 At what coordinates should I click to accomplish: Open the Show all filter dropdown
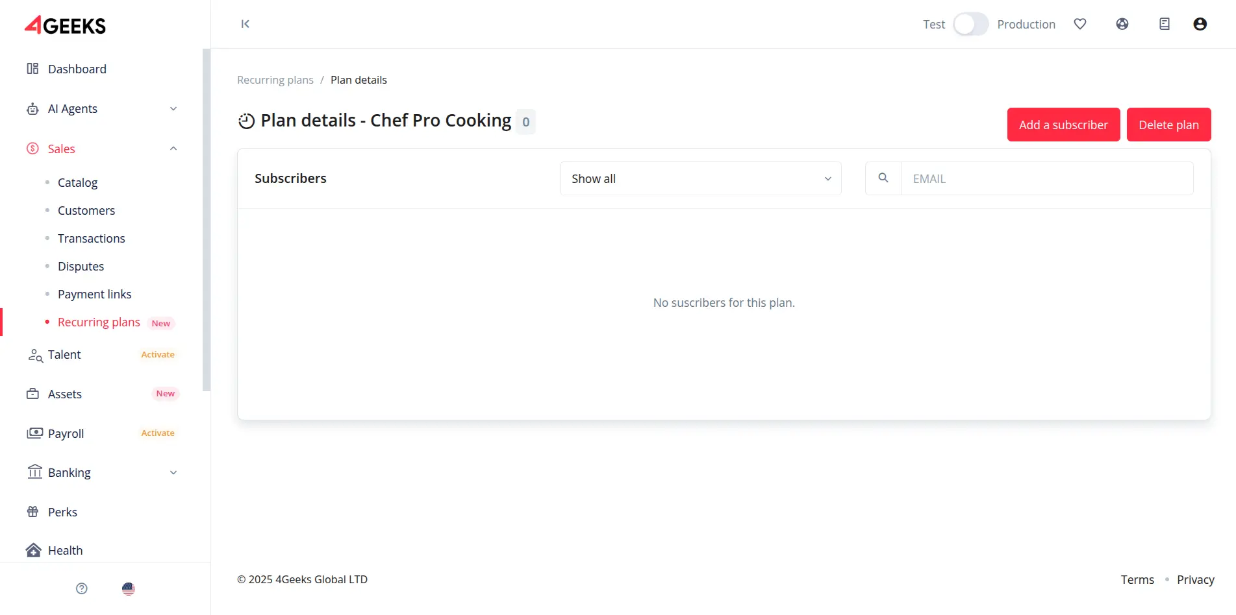point(700,178)
